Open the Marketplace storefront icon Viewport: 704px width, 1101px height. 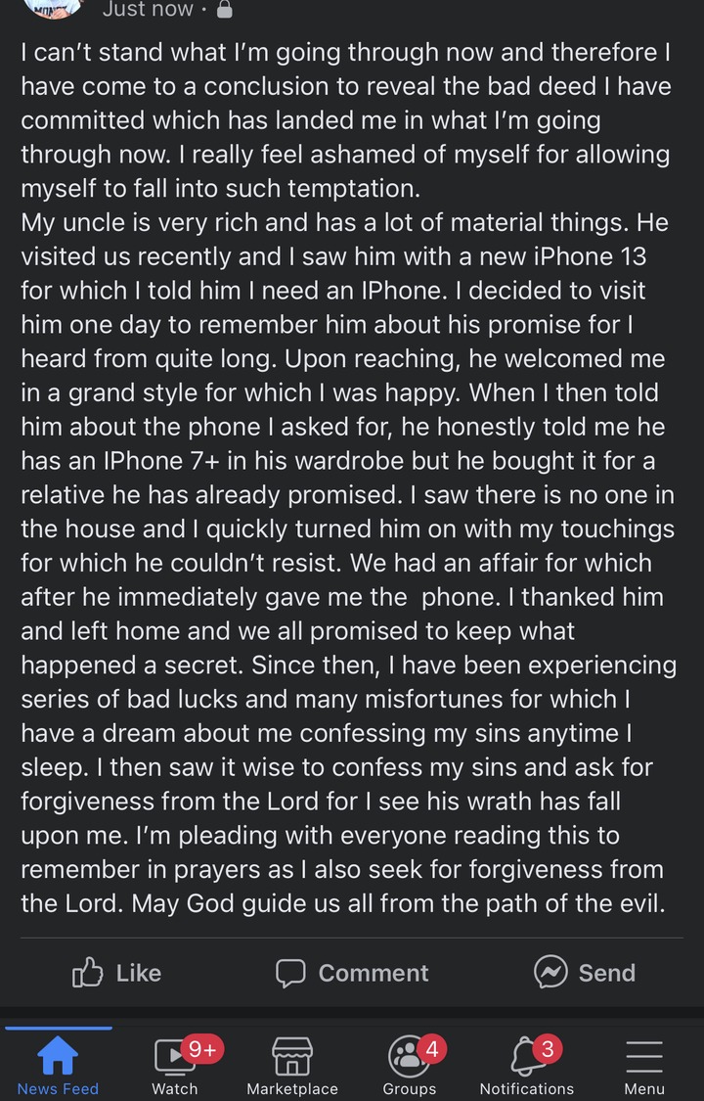coord(292,1057)
